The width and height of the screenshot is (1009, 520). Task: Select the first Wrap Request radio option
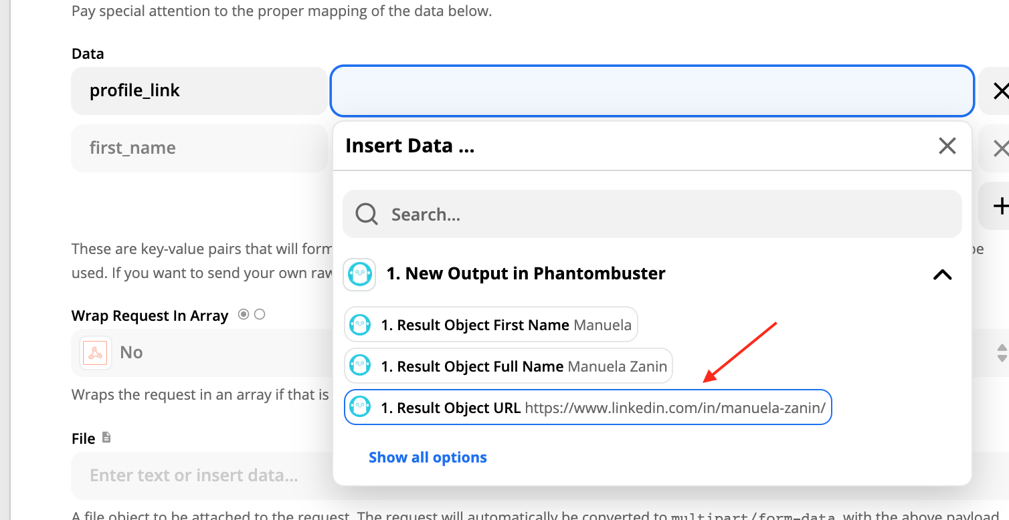(x=244, y=314)
